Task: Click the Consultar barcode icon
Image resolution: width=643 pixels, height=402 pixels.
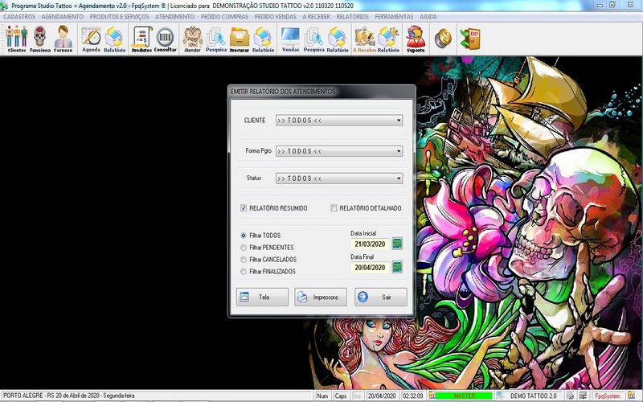Action: click(x=166, y=39)
